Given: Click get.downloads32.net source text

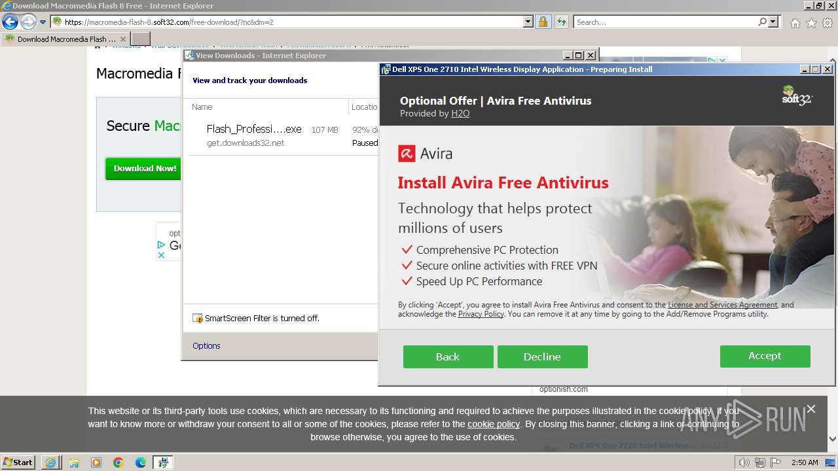Looking at the screenshot, I should [246, 143].
